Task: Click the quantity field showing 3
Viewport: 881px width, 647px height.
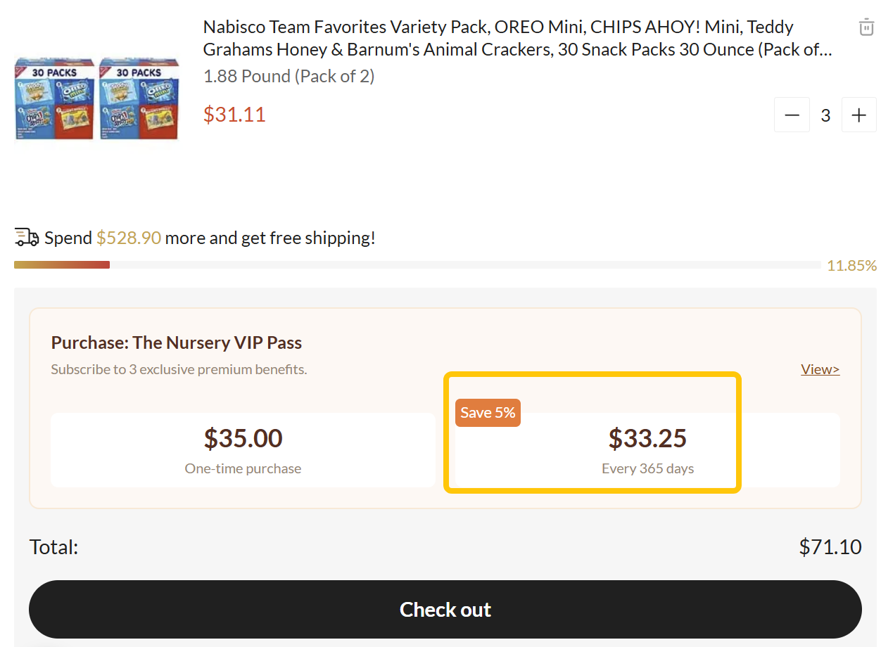Action: pyautogui.click(x=825, y=115)
